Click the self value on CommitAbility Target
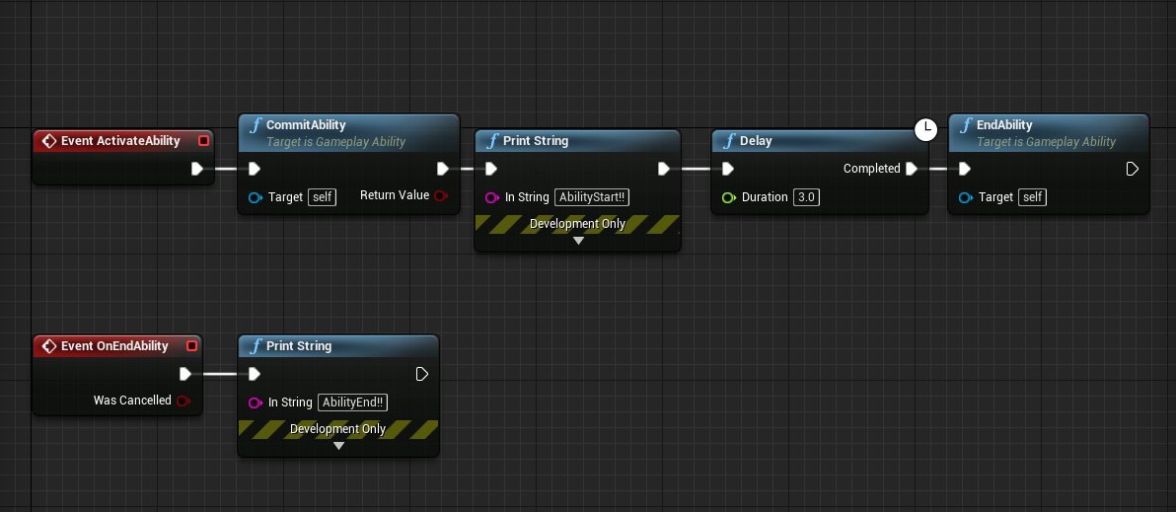The width and height of the screenshot is (1176, 512). pos(324,197)
